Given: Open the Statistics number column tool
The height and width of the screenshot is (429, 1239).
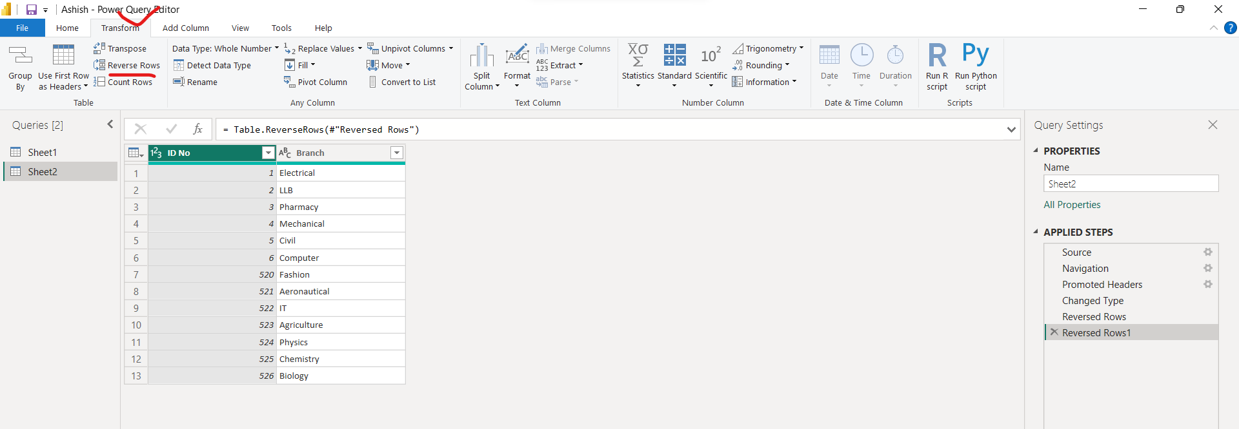Looking at the screenshot, I should [x=638, y=58].
